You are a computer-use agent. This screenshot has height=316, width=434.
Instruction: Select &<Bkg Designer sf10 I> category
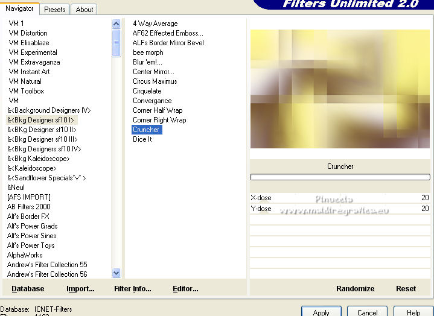40,120
